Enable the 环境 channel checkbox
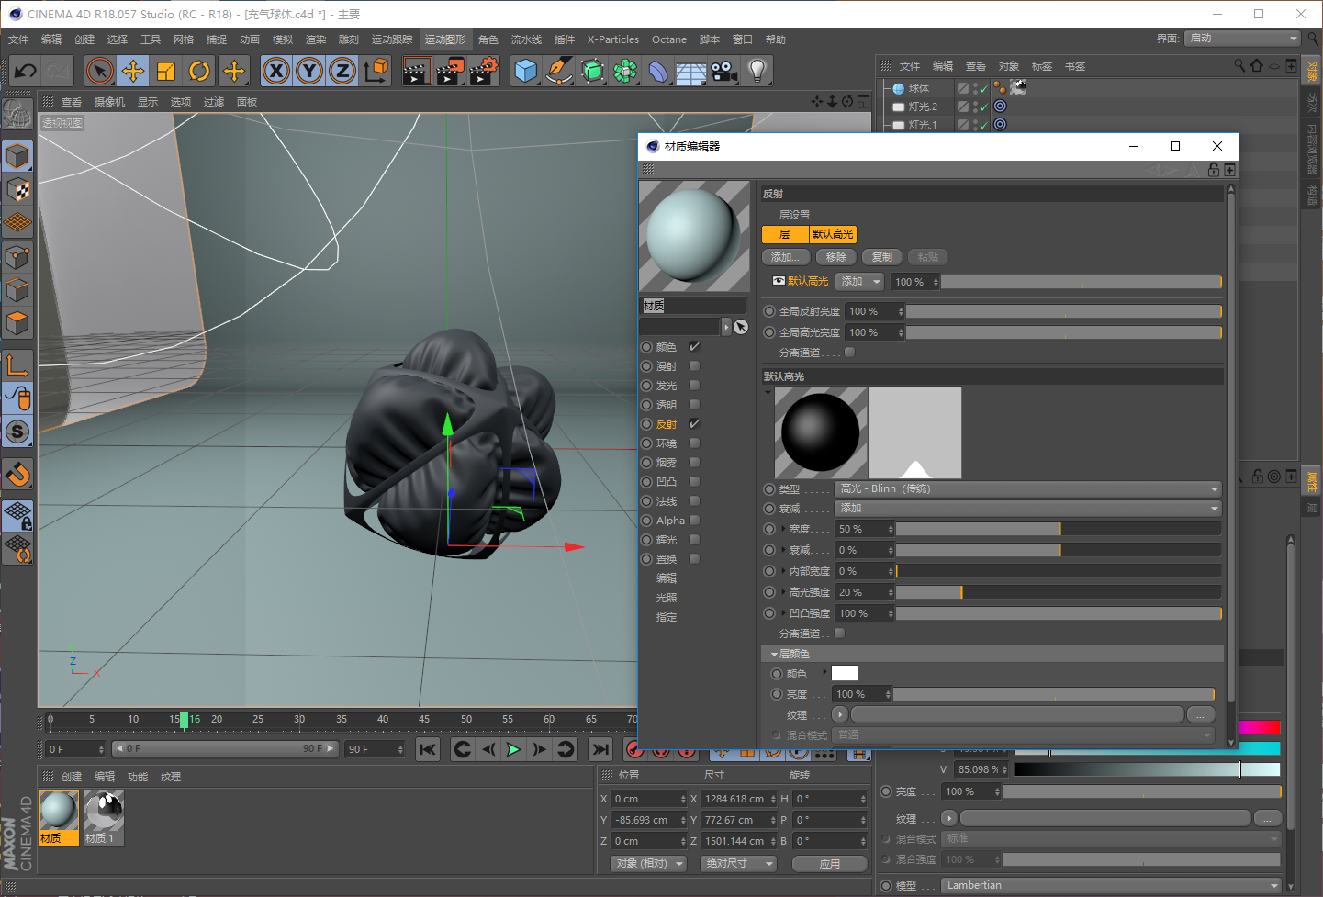1323x897 pixels. point(694,443)
